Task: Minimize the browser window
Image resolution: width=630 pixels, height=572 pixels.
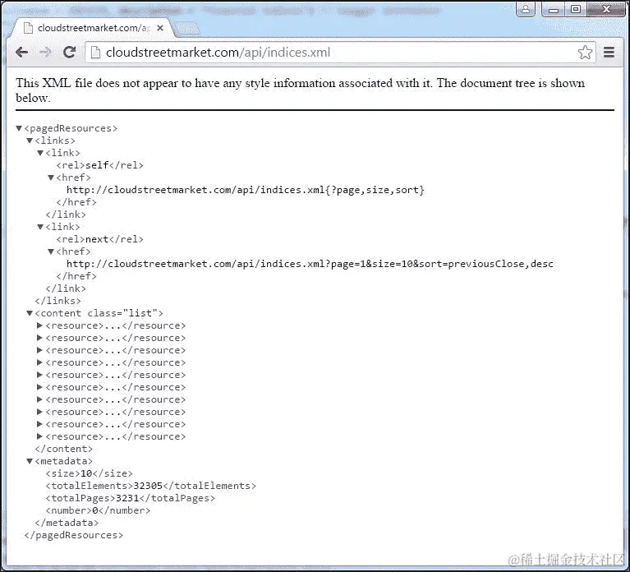Action: tap(554, 9)
